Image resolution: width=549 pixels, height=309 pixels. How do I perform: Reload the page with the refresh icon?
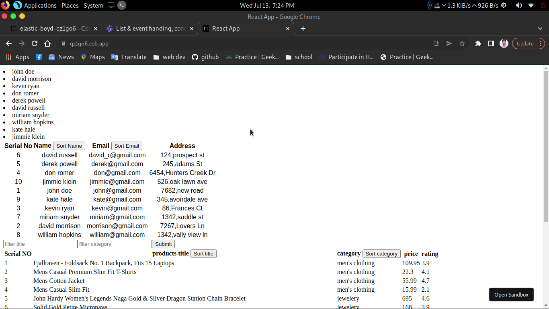coord(35,43)
